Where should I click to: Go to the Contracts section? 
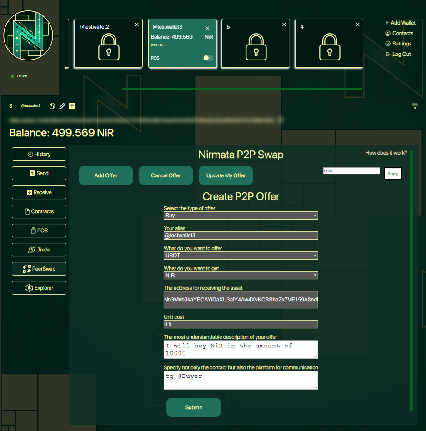point(39,211)
